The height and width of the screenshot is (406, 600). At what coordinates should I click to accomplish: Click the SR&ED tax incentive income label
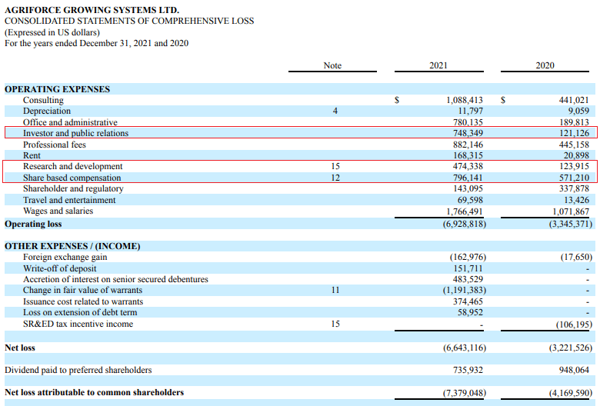coord(78,324)
